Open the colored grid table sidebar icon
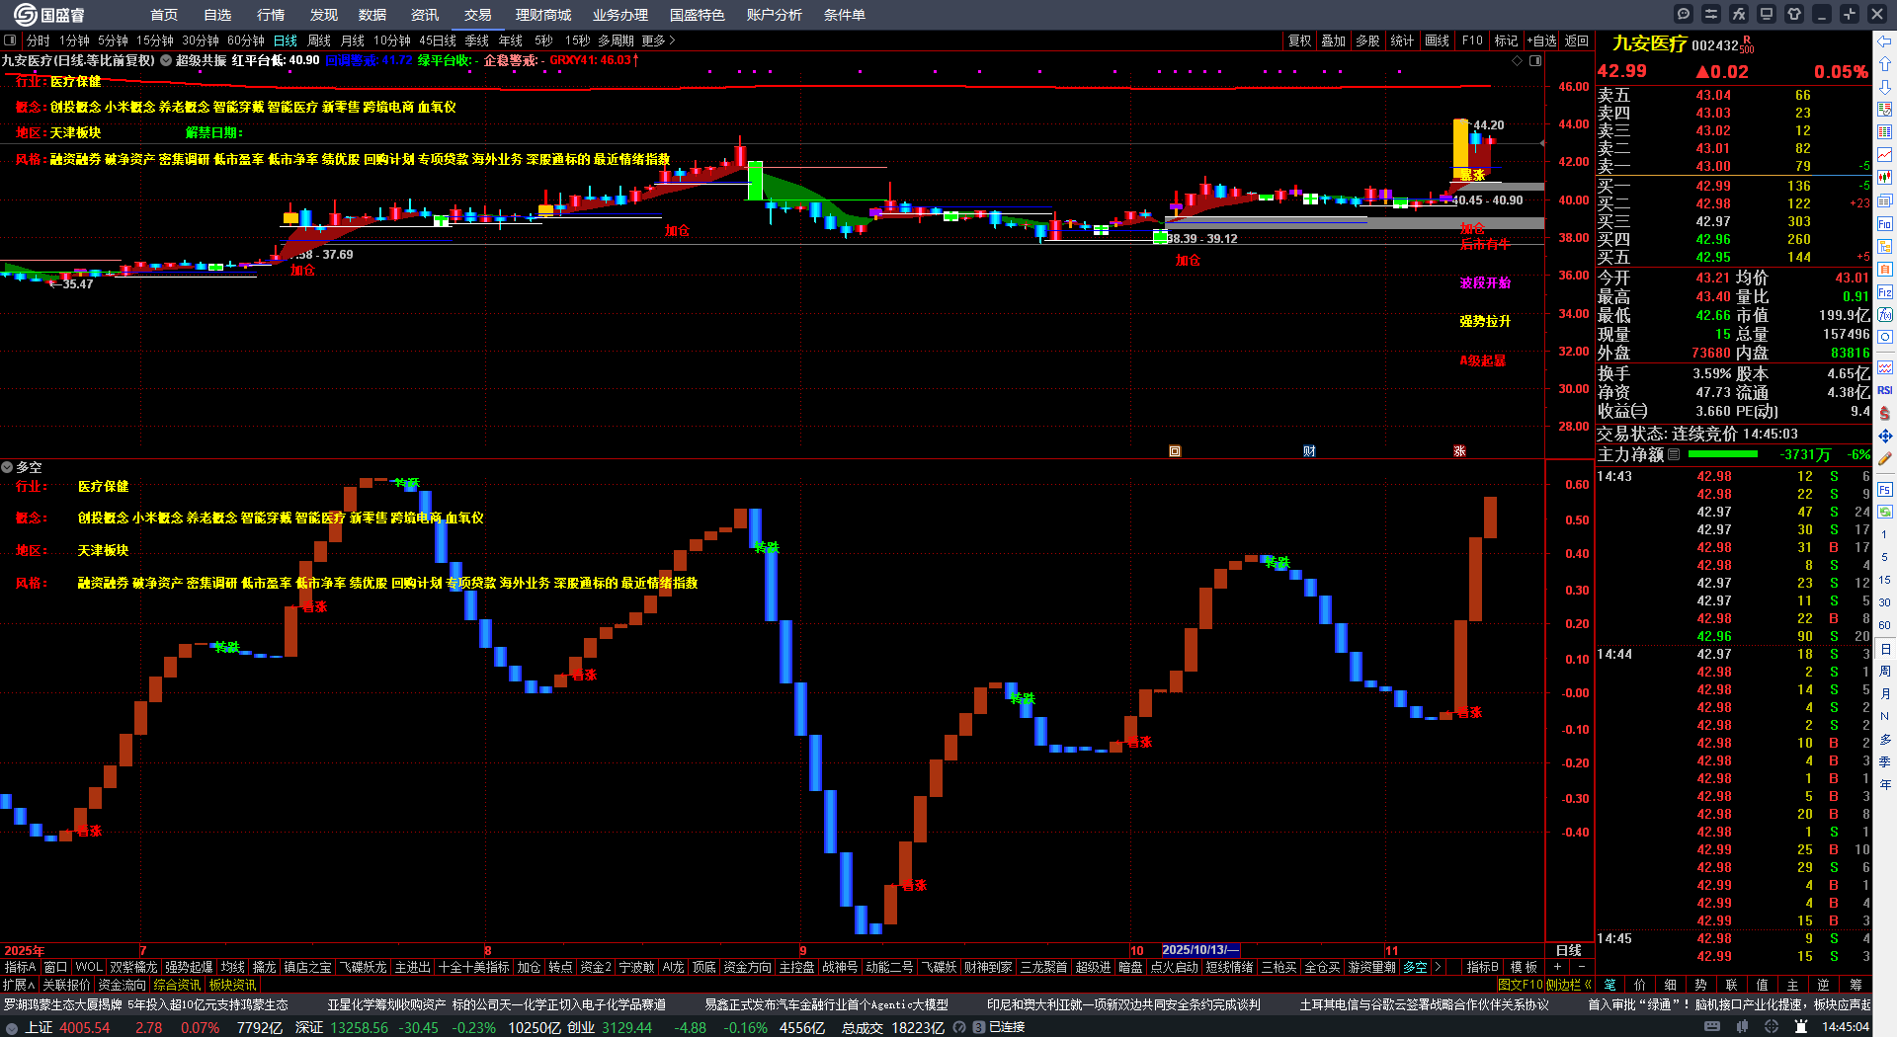Image resolution: width=1897 pixels, height=1037 pixels. [1885, 132]
